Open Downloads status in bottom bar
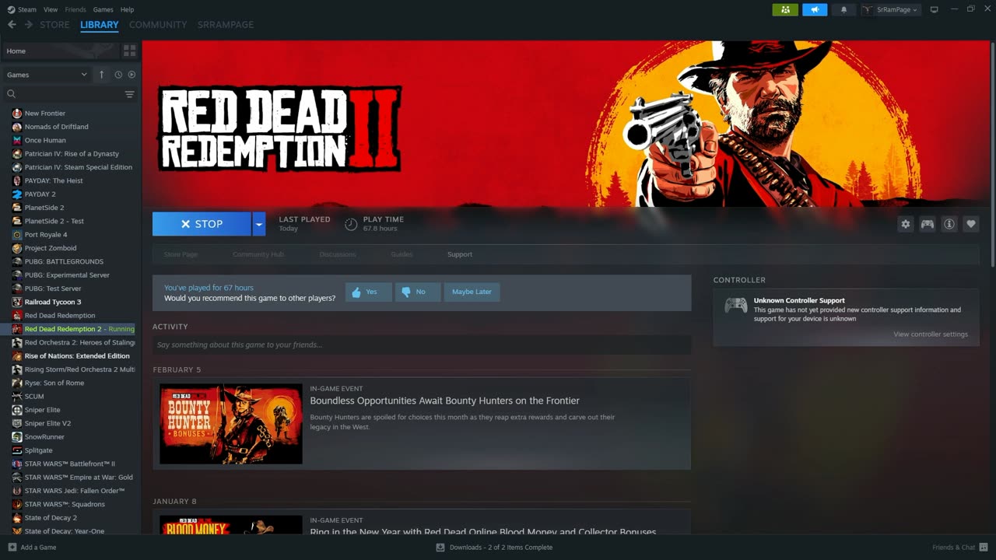The height and width of the screenshot is (560, 996). (495, 547)
